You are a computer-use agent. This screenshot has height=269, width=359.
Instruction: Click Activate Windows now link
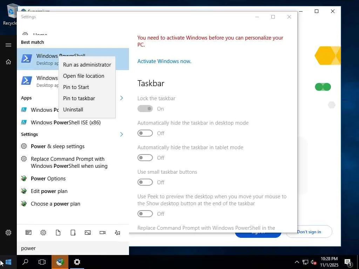[164, 61]
